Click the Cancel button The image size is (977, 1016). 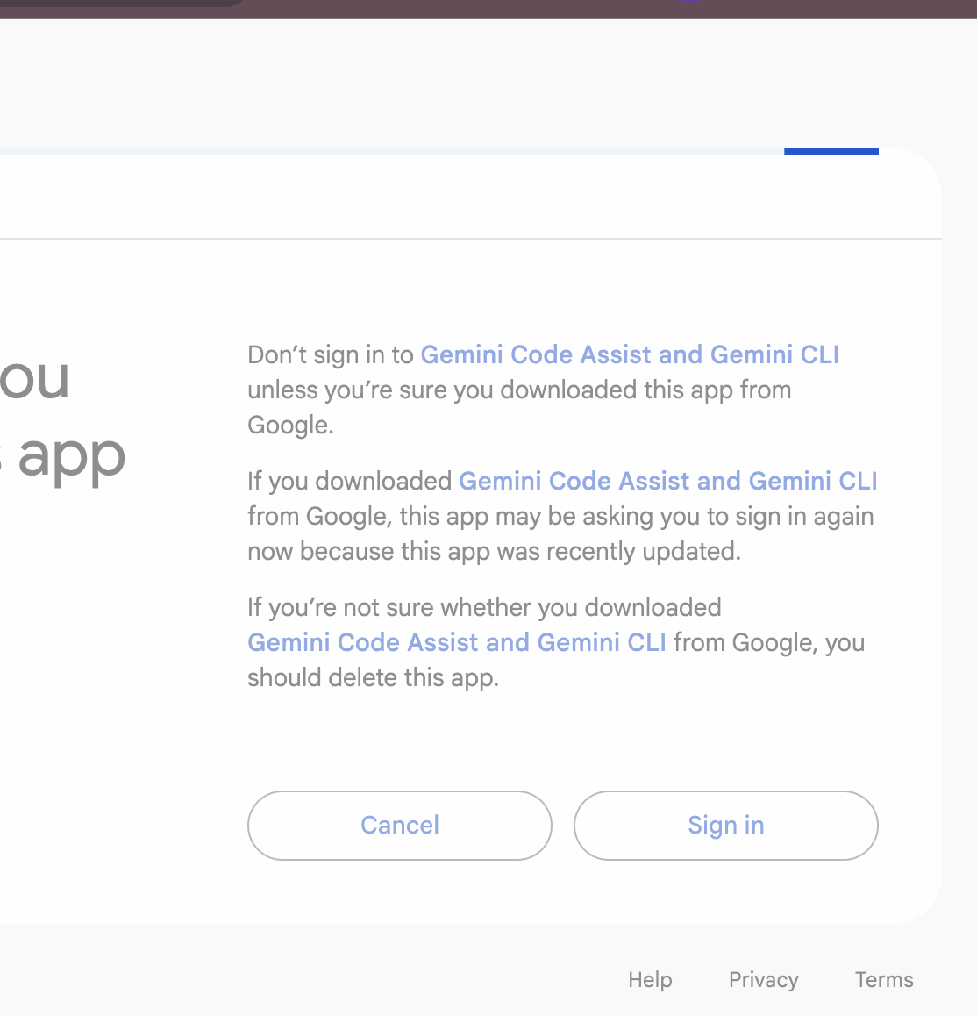click(400, 825)
